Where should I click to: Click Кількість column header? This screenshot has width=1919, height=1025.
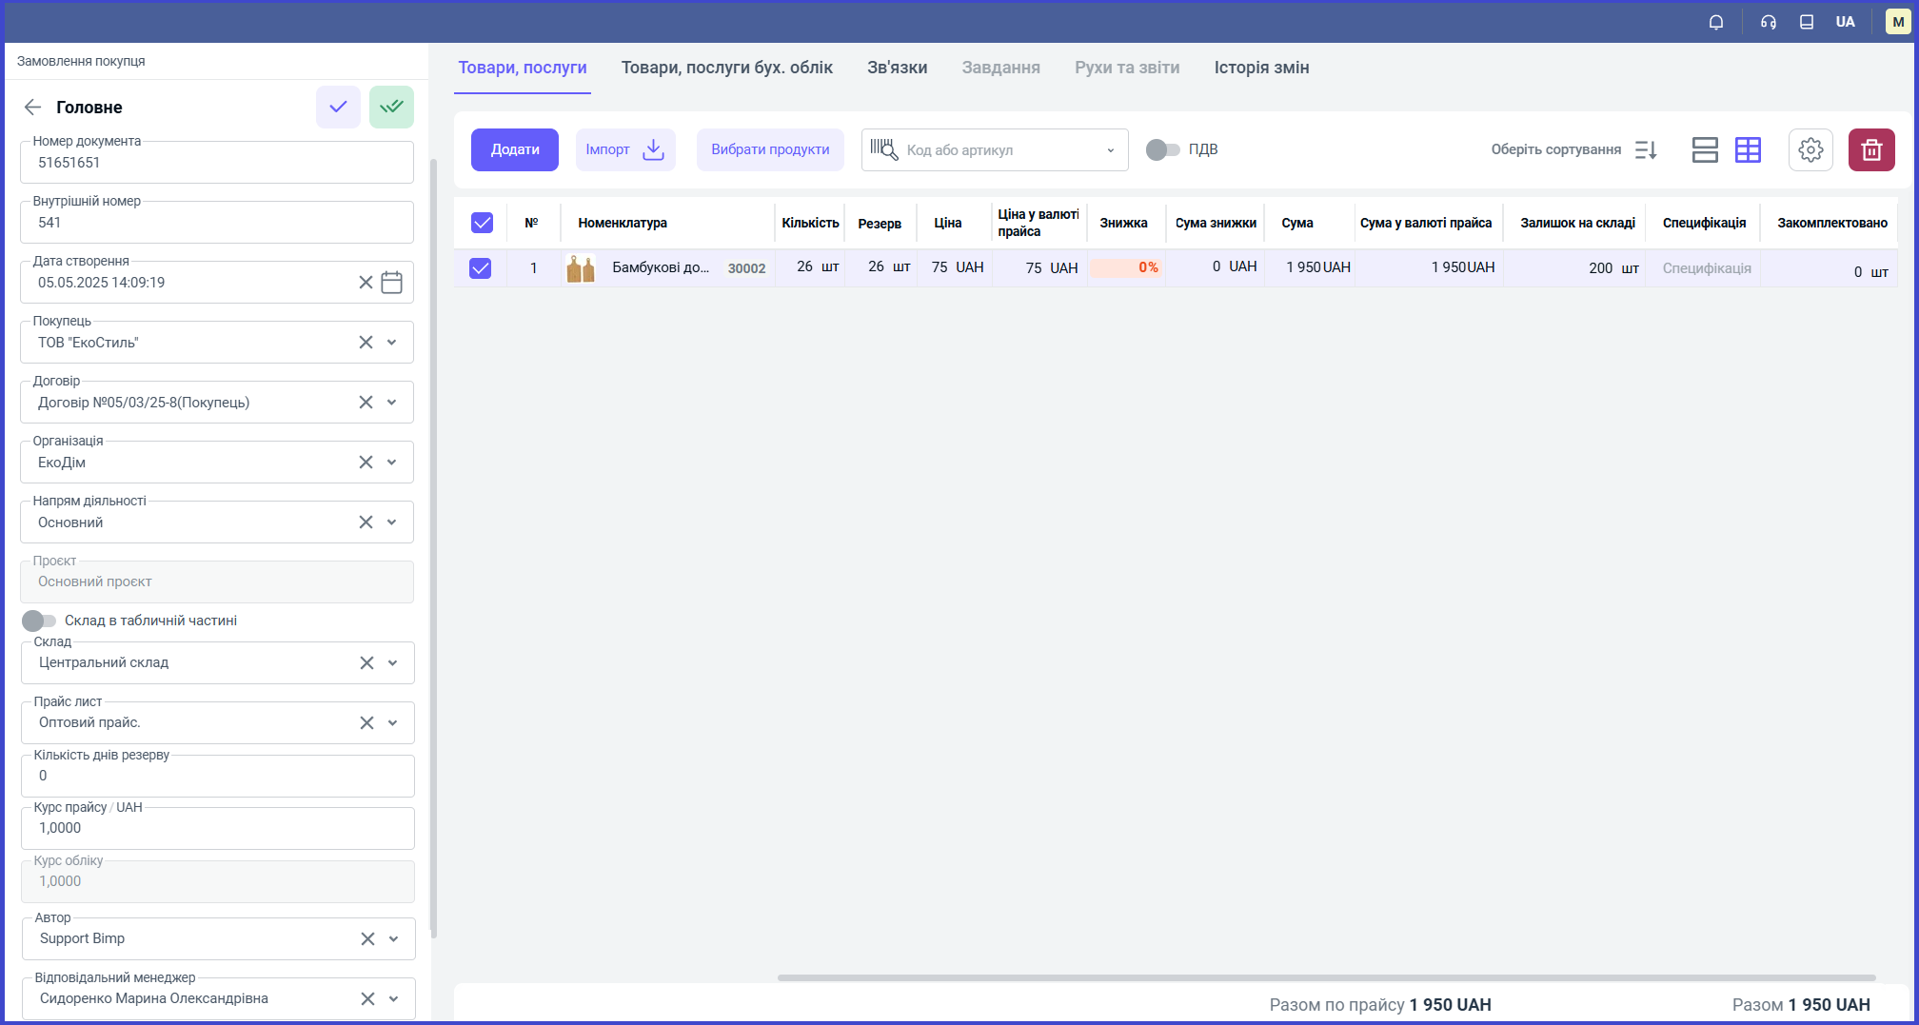click(x=810, y=223)
